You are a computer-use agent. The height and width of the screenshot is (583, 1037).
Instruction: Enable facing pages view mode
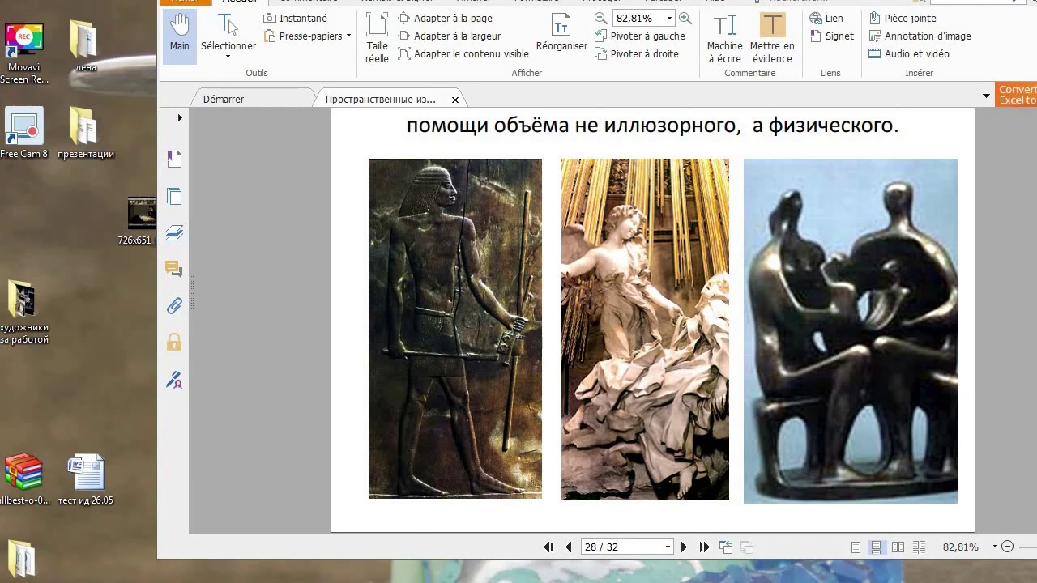point(898,547)
